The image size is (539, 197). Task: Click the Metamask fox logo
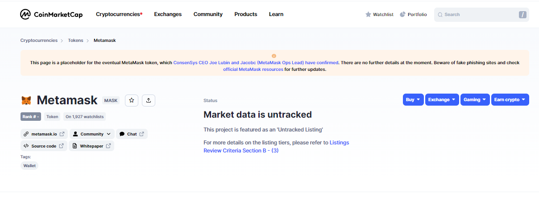point(26,100)
